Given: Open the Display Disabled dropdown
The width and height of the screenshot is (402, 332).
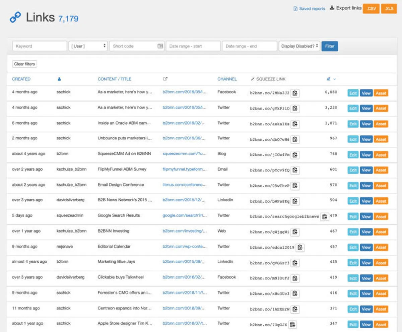Looking at the screenshot, I should [299, 46].
